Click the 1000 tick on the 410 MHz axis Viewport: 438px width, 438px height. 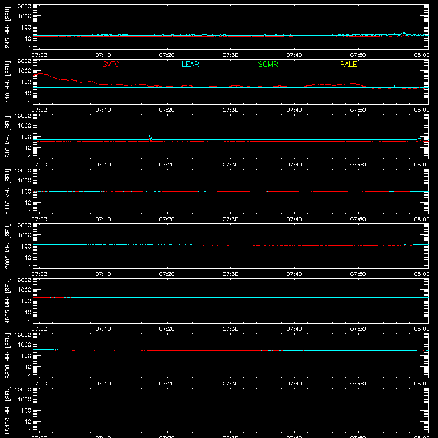click(25, 71)
